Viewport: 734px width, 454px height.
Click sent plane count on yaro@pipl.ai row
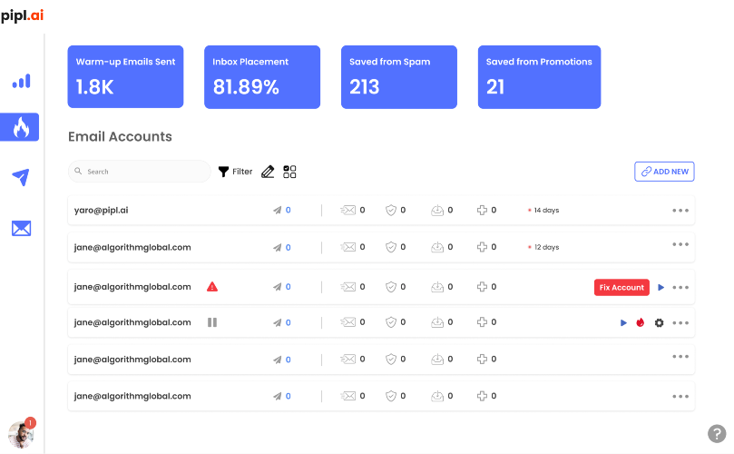[282, 211]
